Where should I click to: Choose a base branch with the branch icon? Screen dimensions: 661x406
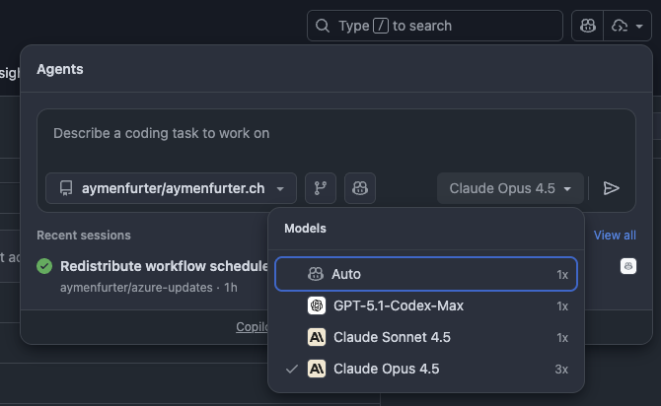pyautogui.click(x=321, y=188)
